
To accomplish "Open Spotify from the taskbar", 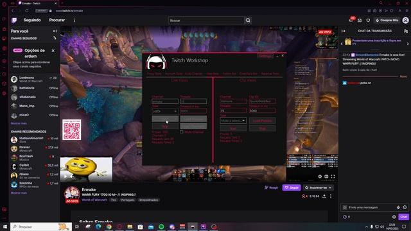I will coord(161,227).
